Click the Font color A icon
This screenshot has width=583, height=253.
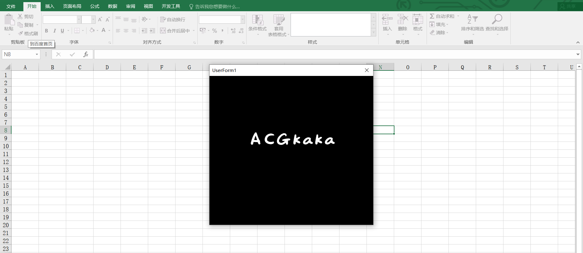point(104,30)
